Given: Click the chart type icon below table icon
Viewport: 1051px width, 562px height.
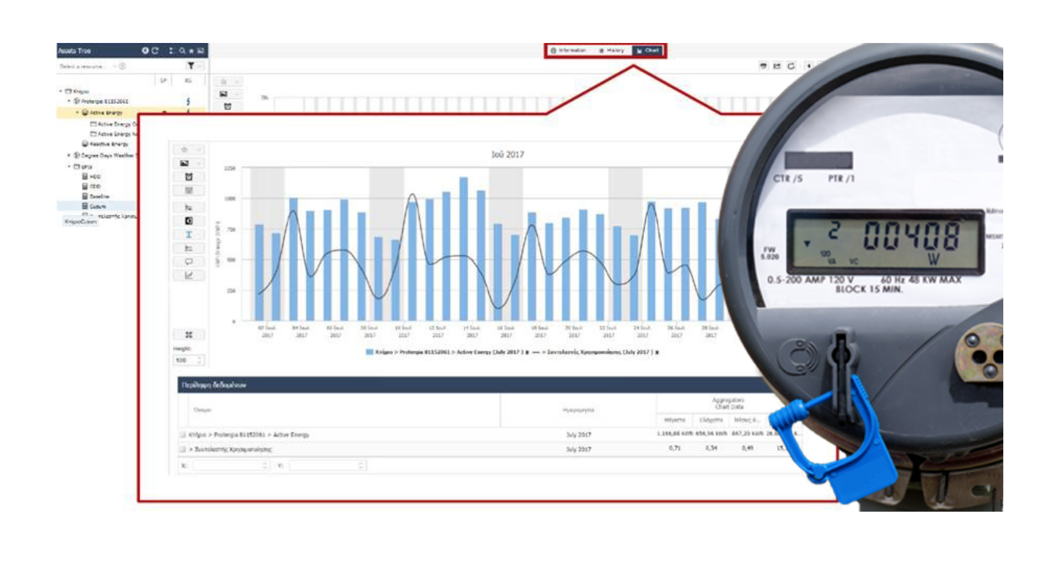Looking at the screenshot, I should (x=189, y=208).
